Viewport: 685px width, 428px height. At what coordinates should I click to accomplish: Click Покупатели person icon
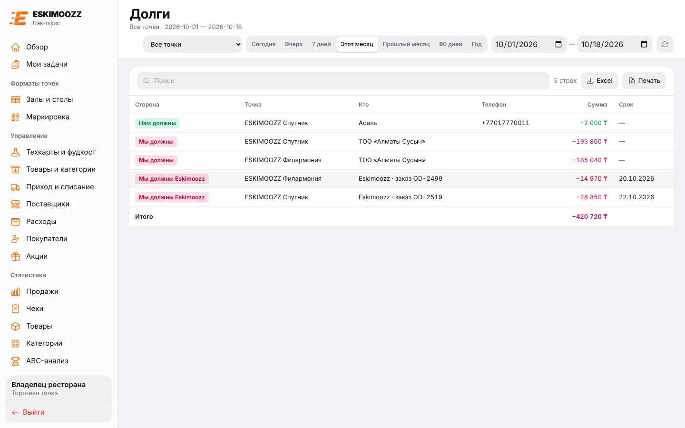(x=16, y=239)
